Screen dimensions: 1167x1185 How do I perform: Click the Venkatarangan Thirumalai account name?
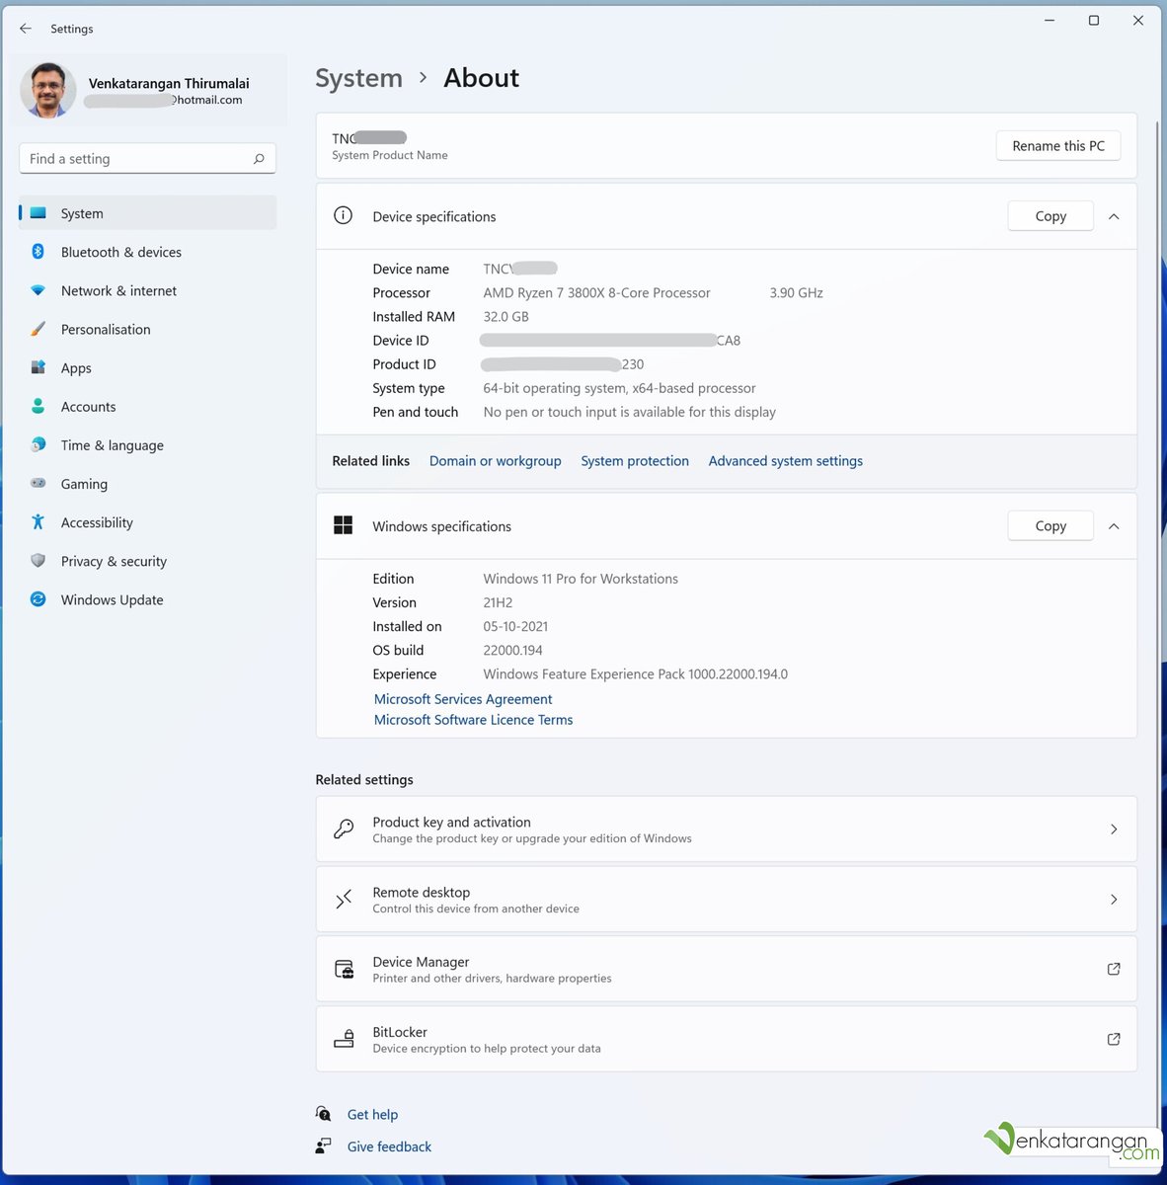coord(169,83)
